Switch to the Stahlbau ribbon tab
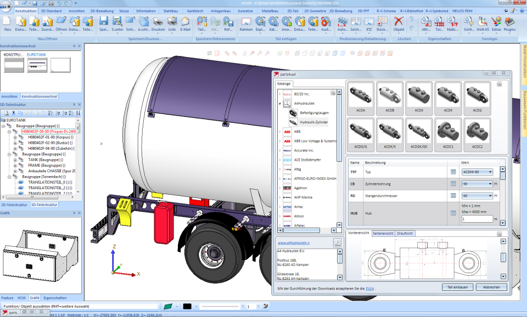Screen dimensions: 527x317 click(171, 10)
